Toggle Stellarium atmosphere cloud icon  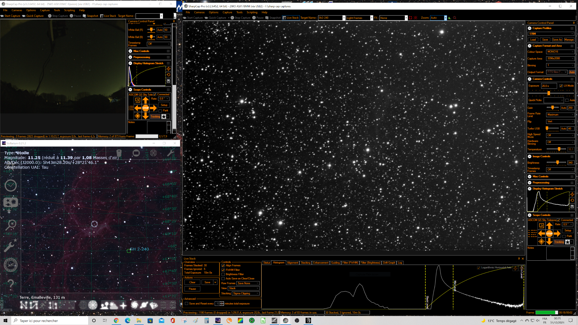click(x=114, y=305)
